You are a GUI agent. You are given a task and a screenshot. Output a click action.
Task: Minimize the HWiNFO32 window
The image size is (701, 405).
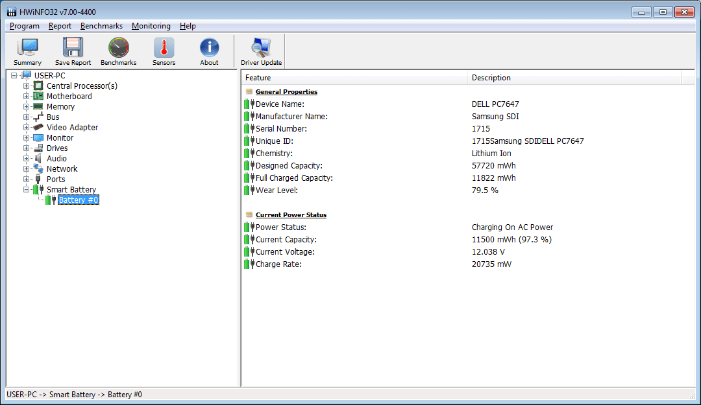(x=641, y=12)
